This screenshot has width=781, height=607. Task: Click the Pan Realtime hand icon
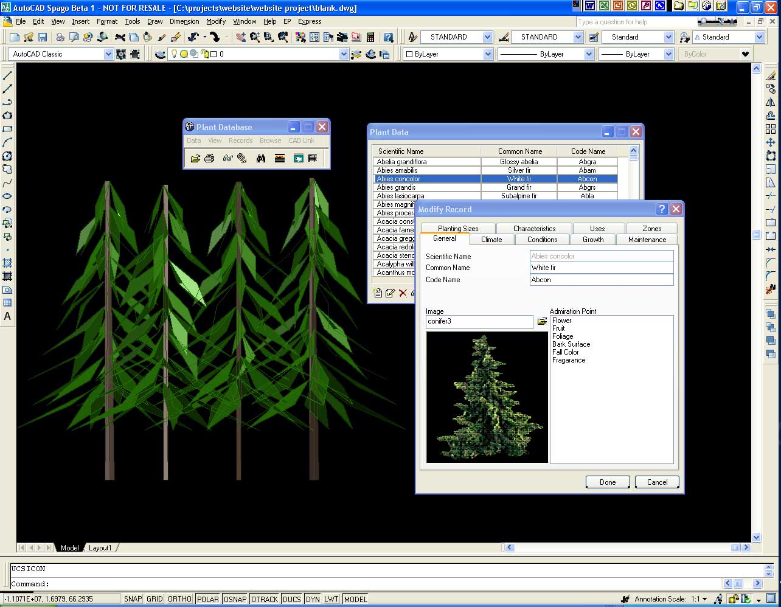[241, 37]
